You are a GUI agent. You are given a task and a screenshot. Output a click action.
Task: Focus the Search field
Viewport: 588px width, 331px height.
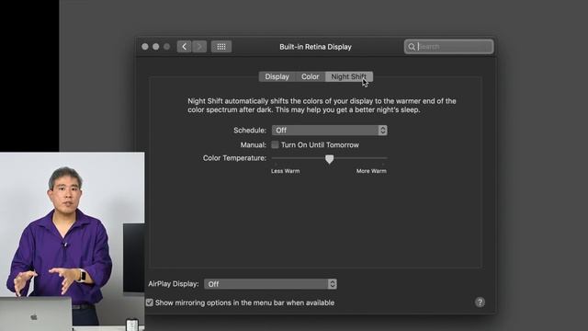pos(449,47)
